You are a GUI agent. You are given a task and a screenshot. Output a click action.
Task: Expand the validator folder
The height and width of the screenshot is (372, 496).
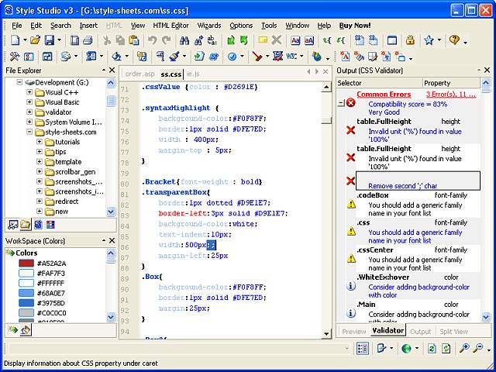point(29,112)
